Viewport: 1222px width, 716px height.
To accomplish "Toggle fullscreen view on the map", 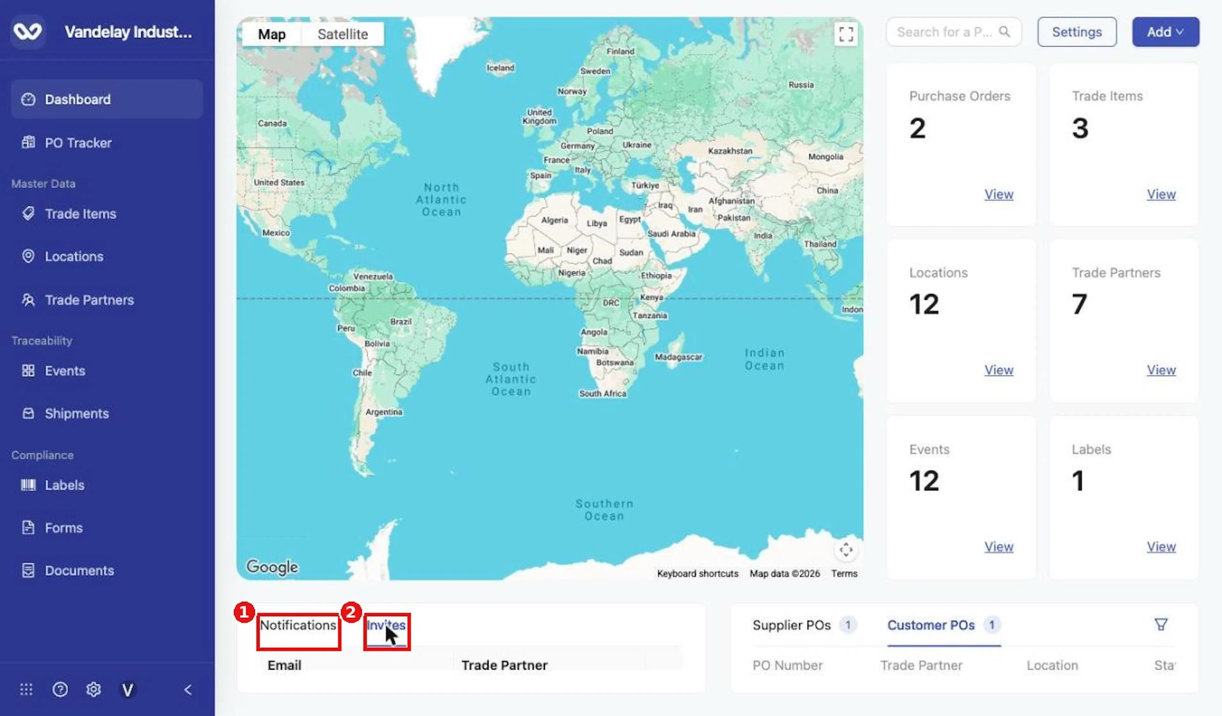I will (846, 34).
